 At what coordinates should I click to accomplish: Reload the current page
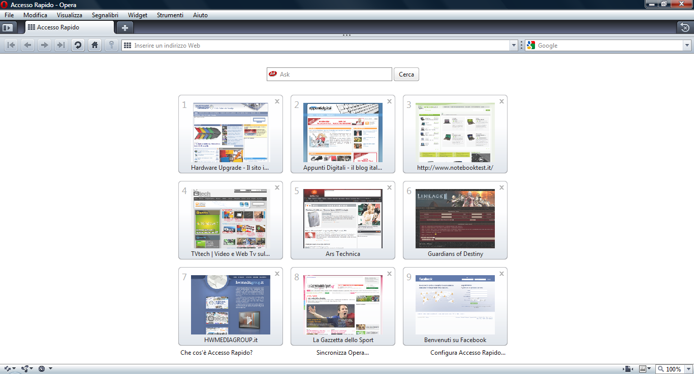78,45
